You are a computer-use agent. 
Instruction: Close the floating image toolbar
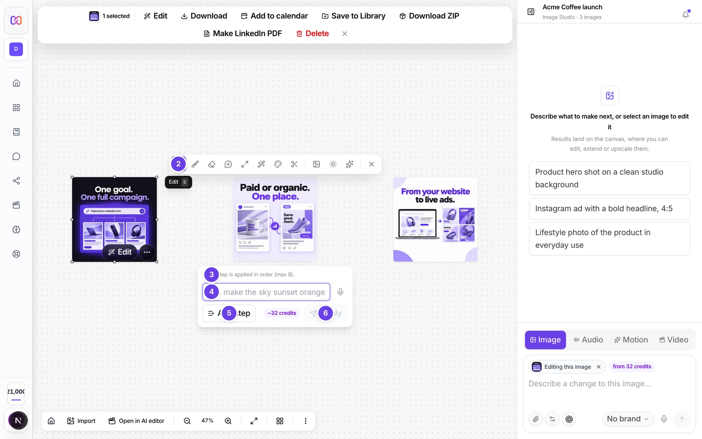click(372, 164)
